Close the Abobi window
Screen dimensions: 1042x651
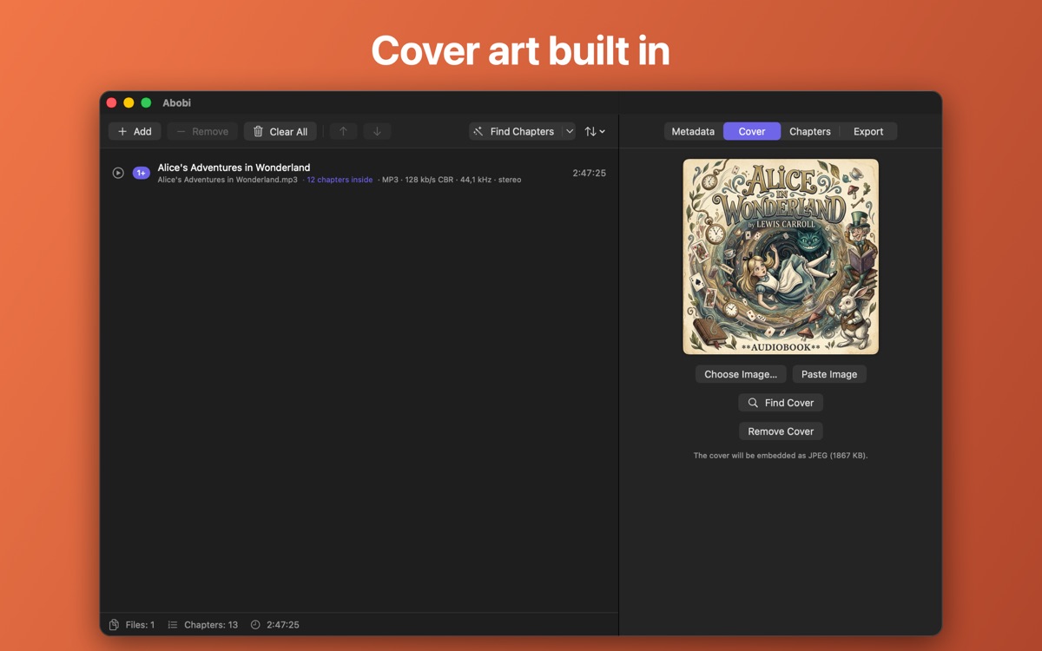[x=111, y=102]
